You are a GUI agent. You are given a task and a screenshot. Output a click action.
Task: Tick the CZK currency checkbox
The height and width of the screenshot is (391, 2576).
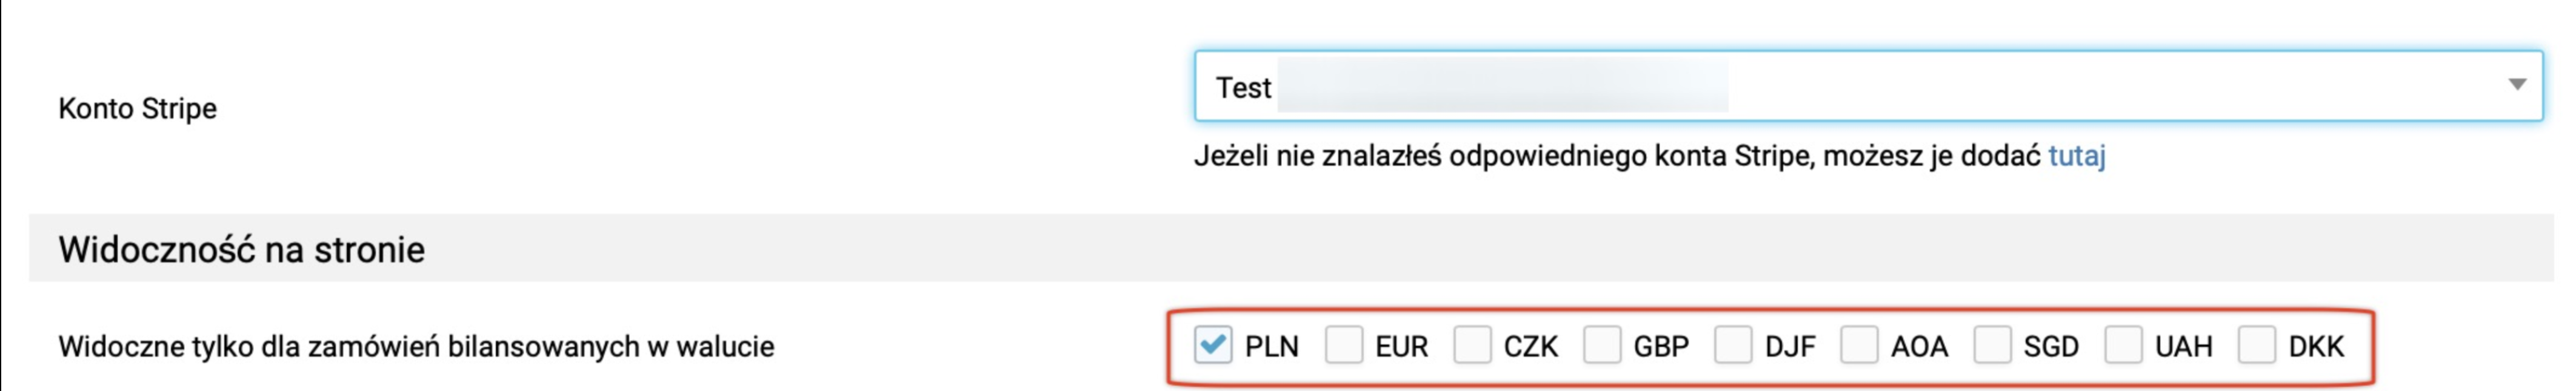click(1472, 345)
